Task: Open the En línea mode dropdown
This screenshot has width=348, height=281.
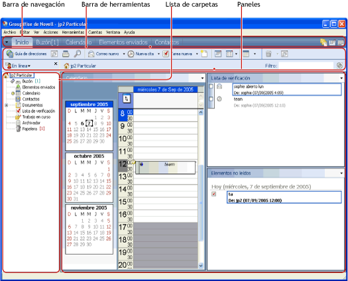Action: point(19,65)
